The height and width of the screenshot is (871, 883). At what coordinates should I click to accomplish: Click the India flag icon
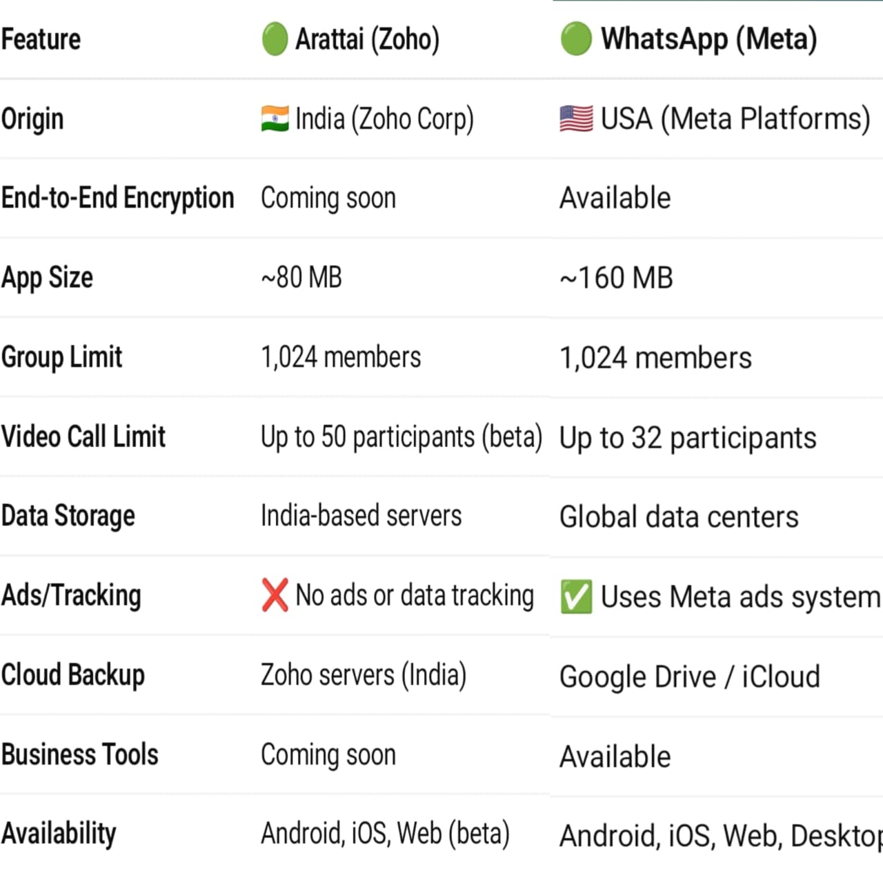275,119
